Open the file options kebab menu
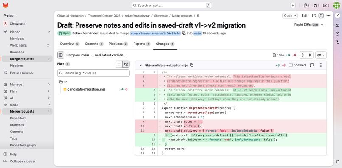This screenshot has height=168, width=342. (321, 65)
